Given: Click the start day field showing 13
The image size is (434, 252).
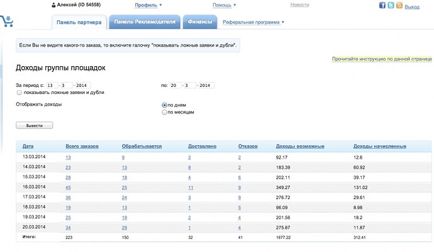Looking at the screenshot, I should point(52,86).
